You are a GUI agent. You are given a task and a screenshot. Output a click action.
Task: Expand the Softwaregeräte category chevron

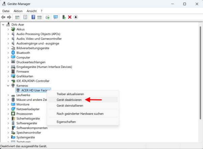(8, 123)
